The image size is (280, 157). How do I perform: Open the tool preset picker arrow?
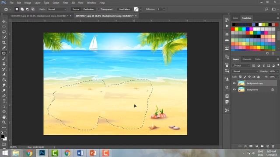[x=10, y=9]
